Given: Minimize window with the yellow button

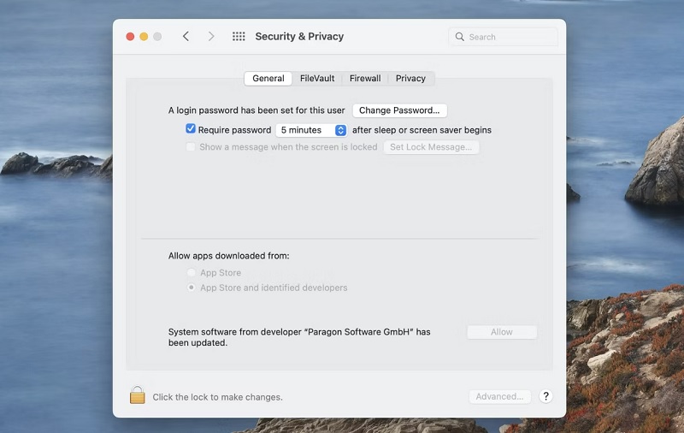Looking at the screenshot, I should point(144,37).
